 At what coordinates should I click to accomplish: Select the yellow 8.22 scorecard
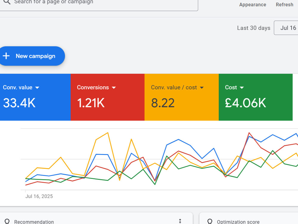point(182,97)
